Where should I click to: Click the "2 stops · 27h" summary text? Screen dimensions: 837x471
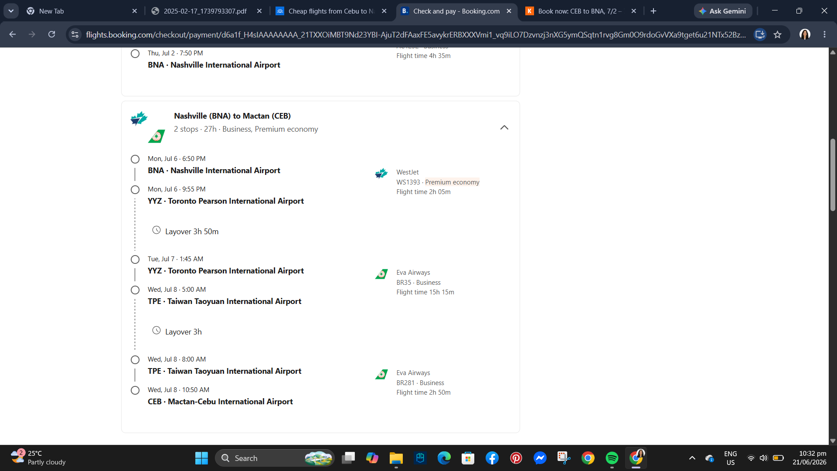pos(195,129)
